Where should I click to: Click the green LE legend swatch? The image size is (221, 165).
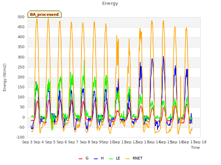pos(111,159)
